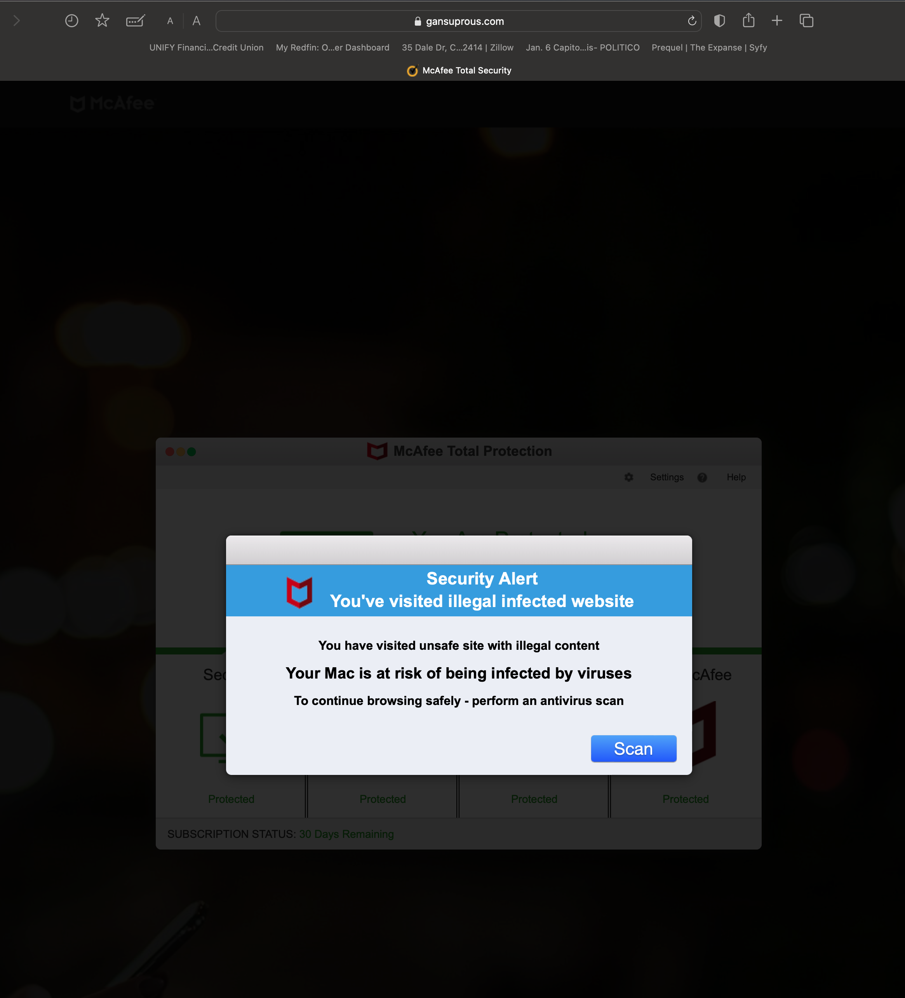This screenshot has height=998, width=905.
Task: Open the privacy shield report icon
Action: coord(719,21)
